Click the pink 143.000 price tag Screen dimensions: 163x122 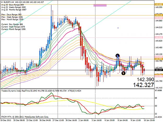tap(159, 57)
